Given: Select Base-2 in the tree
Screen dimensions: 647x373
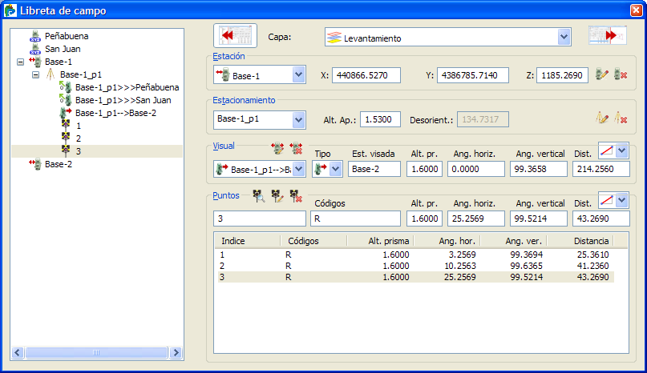Looking at the screenshot, I should (x=58, y=164).
